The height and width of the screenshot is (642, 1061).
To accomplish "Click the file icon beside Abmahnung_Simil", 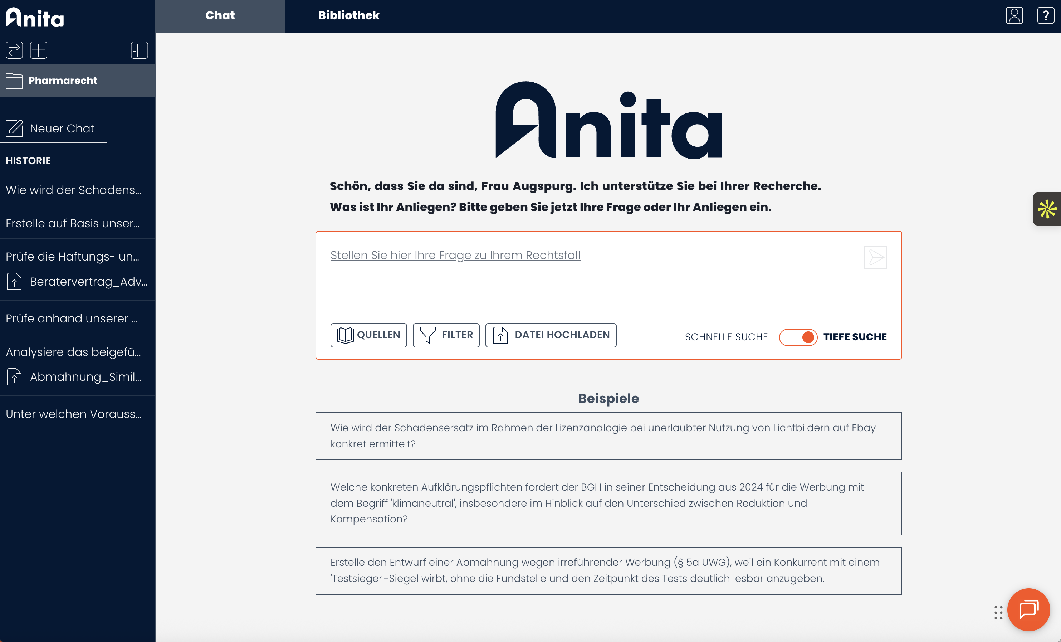I will pyautogui.click(x=14, y=376).
